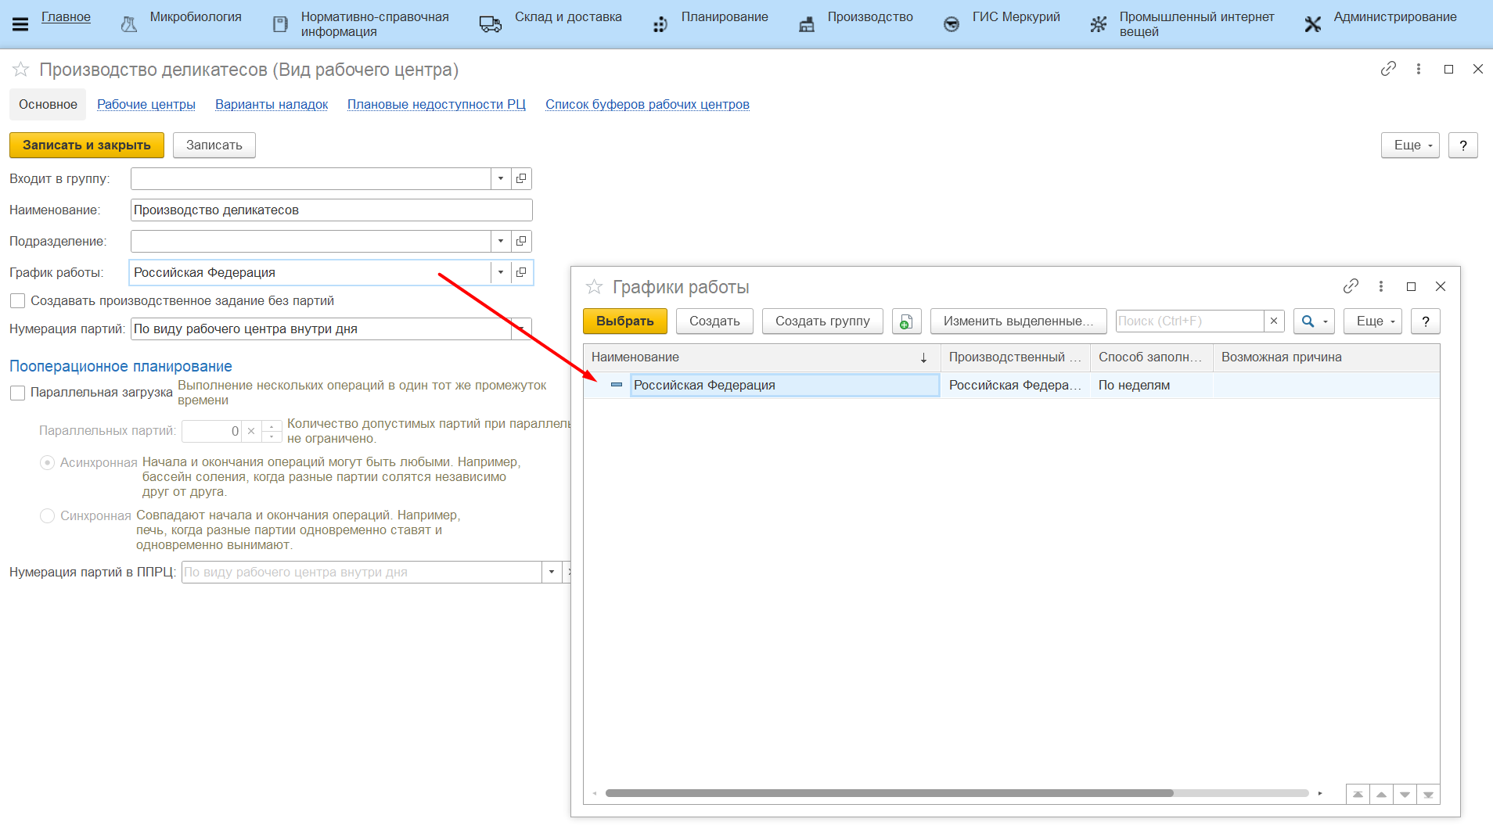Viewport: 1493px width, 833px height.
Task: Add form to favorites with star icon
Action: pos(20,70)
